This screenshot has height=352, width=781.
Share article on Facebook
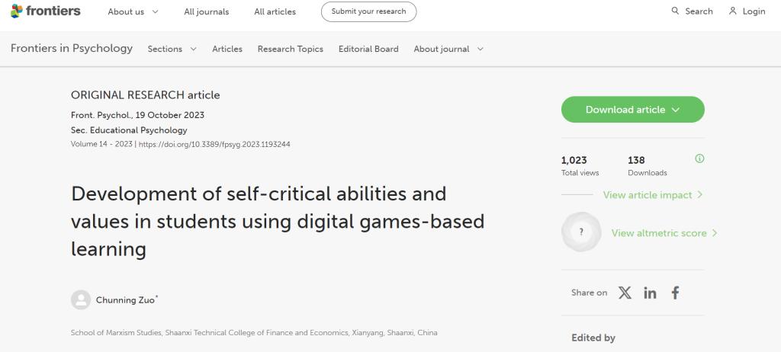pyautogui.click(x=675, y=293)
